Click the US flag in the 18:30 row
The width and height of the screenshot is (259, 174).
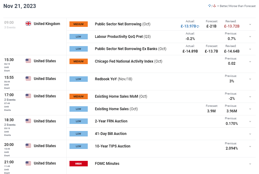(x=28, y=121)
